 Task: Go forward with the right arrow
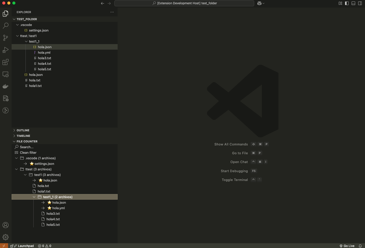pos(109,3)
